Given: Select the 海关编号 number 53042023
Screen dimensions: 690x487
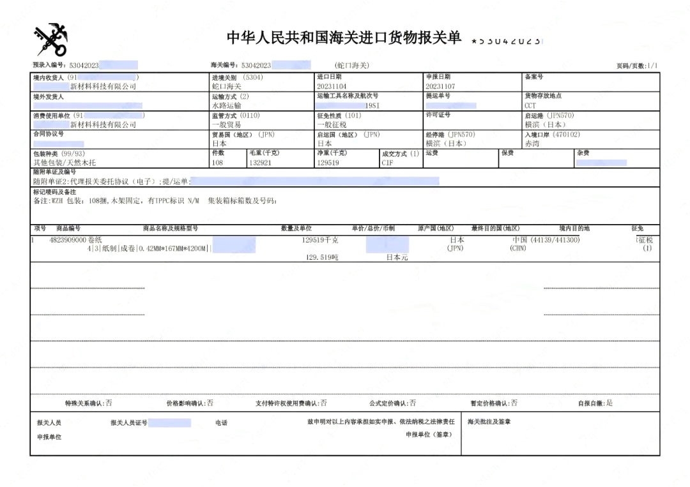Looking at the screenshot, I should [x=256, y=66].
